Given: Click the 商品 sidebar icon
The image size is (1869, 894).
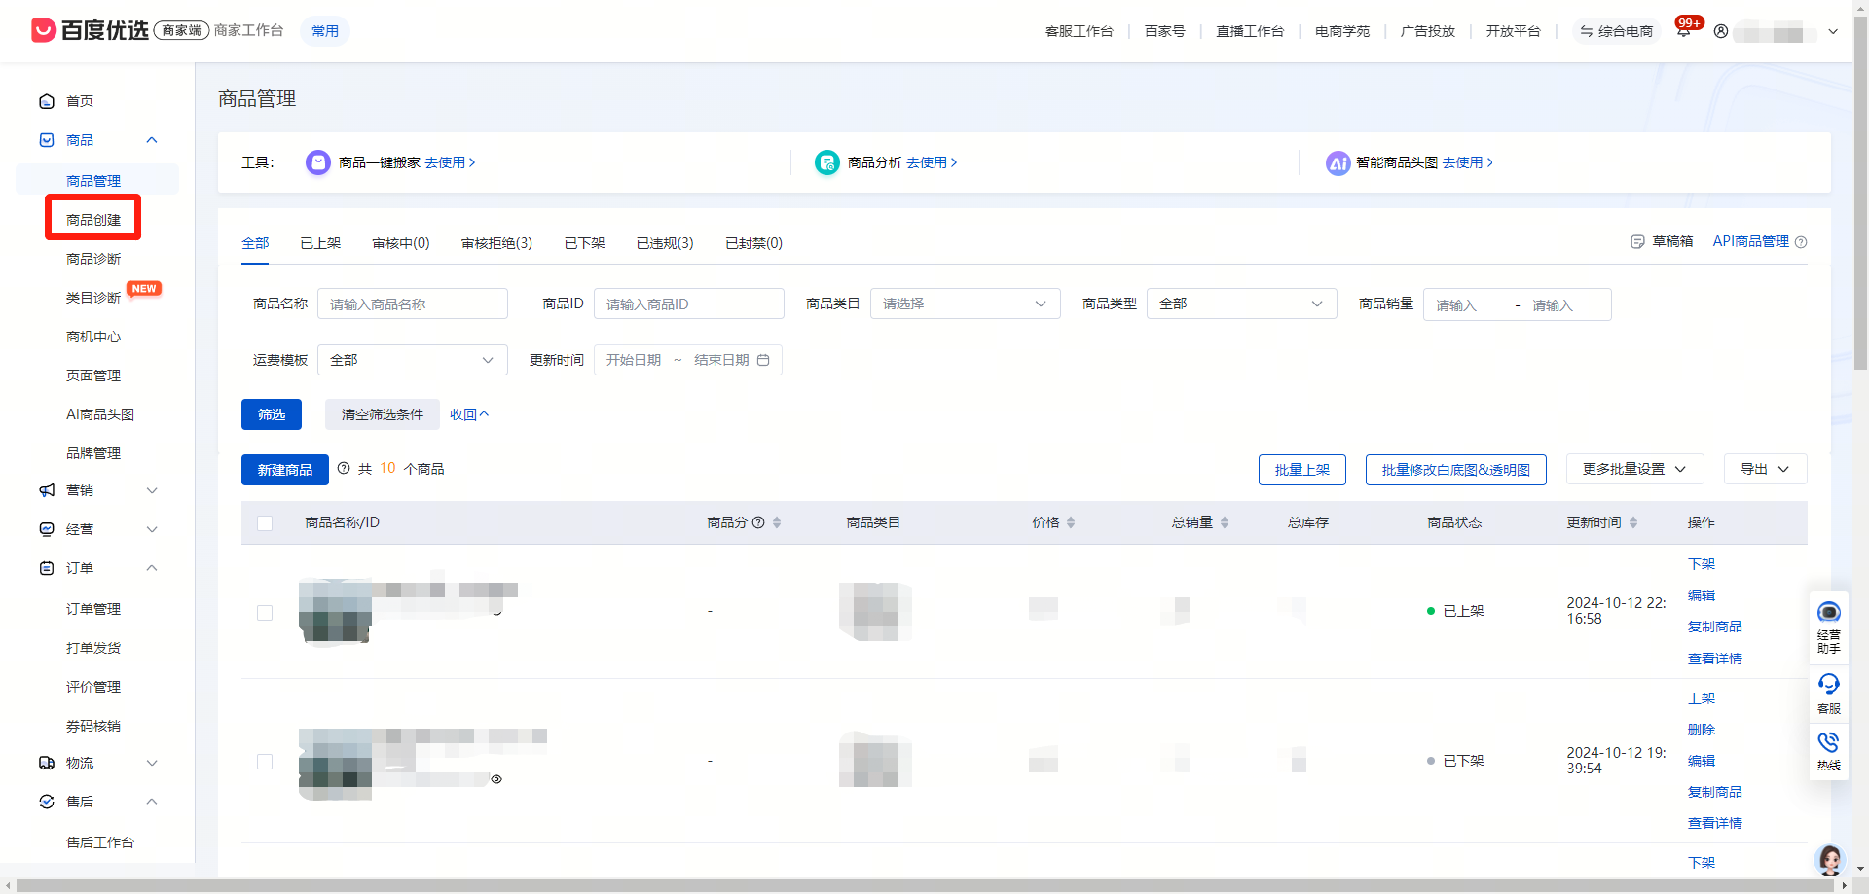Looking at the screenshot, I should pos(47,140).
